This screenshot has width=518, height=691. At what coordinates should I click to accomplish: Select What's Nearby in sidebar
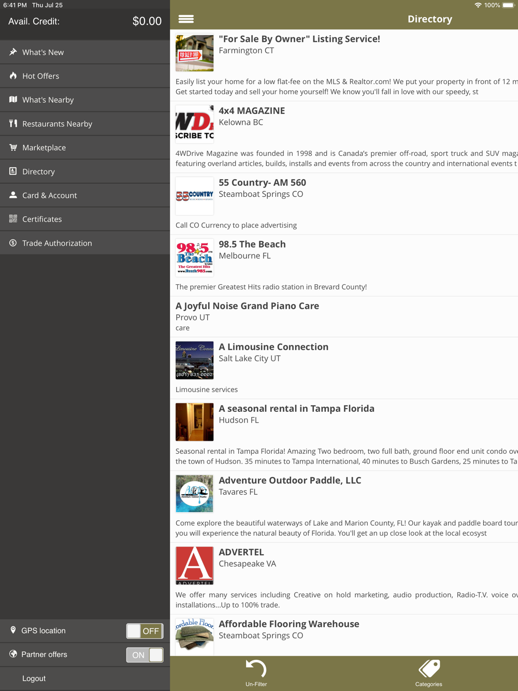pyautogui.click(x=85, y=100)
